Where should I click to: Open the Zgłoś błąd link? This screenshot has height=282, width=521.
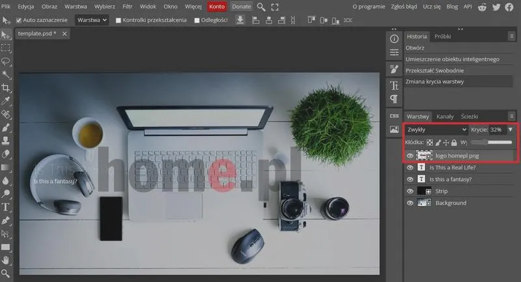pos(404,7)
